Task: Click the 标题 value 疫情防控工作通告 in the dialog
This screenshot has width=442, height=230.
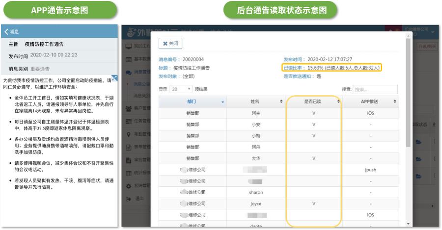Action: [x=192, y=68]
